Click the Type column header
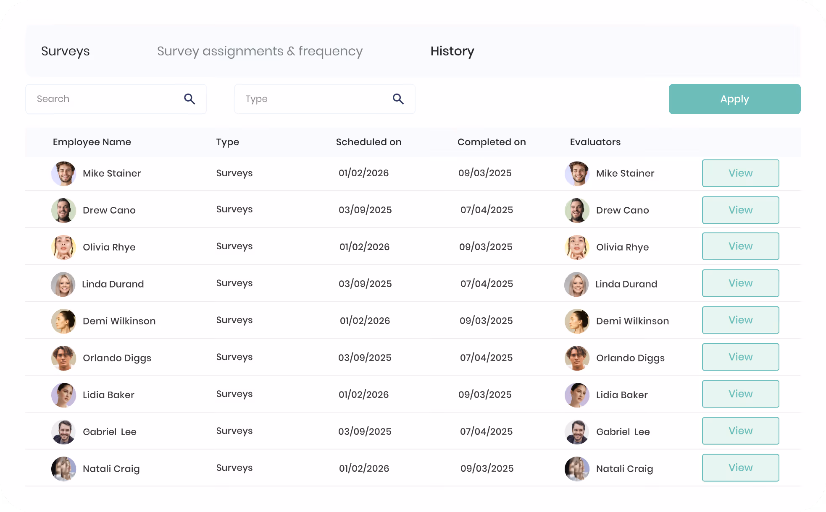This screenshot has width=826, height=512. (x=228, y=142)
